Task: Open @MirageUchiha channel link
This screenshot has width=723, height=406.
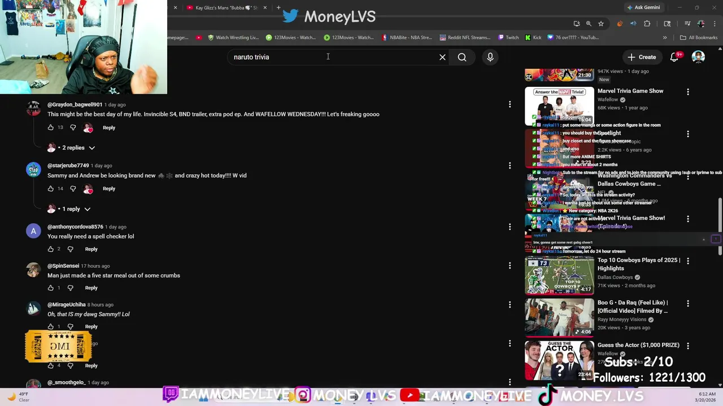Action: 67,304
